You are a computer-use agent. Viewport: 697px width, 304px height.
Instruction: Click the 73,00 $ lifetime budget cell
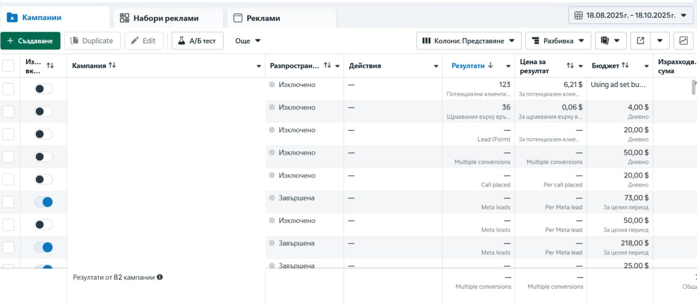tap(636, 198)
